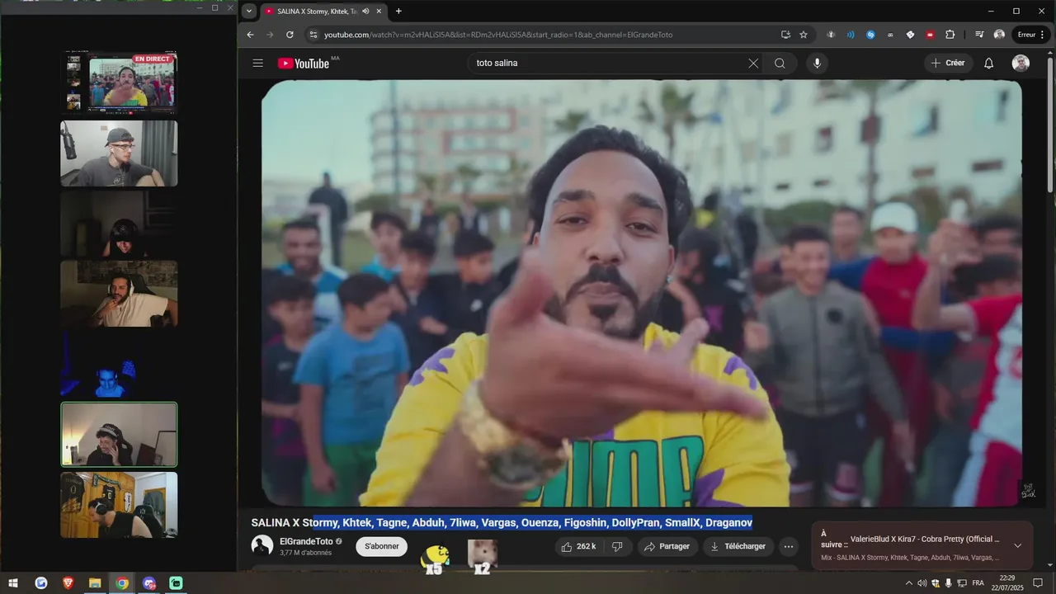Open the tab search dropdown arrow
Viewport: 1056px width, 594px height.
249,11
